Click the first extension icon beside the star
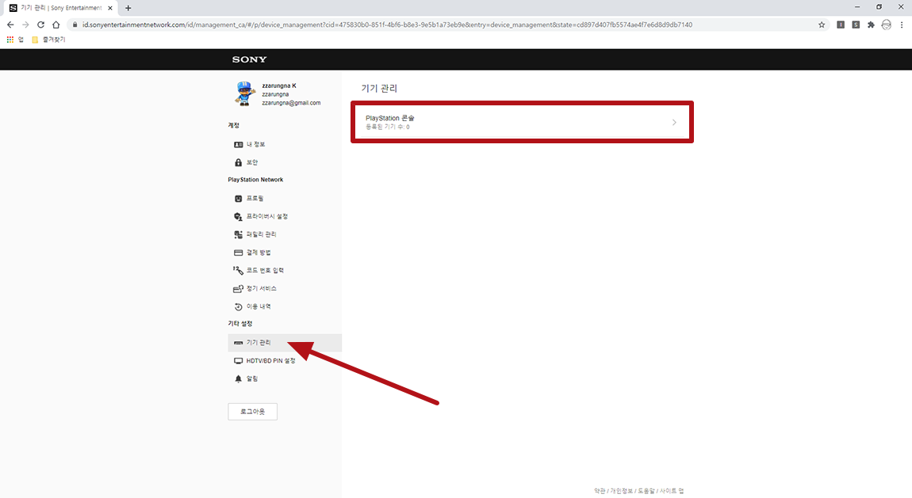The height and width of the screenshot is (498, 912). tap(841, 25)
